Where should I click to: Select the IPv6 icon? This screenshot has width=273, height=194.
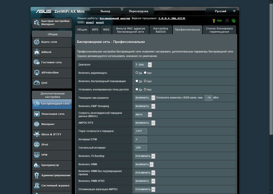pyautogui.click(x=37, y=145)
